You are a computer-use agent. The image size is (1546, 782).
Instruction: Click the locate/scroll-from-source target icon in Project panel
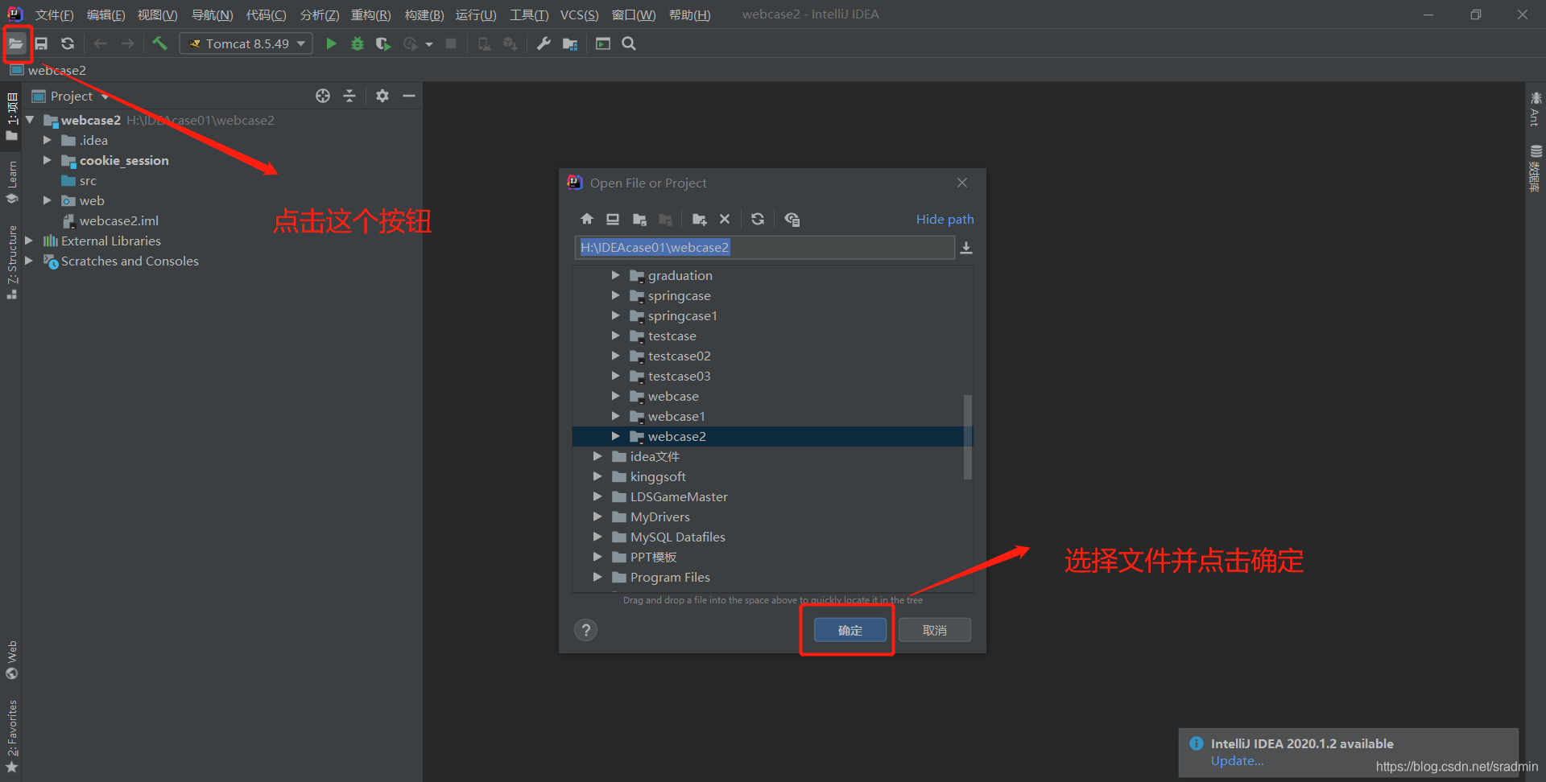point(323,96)
